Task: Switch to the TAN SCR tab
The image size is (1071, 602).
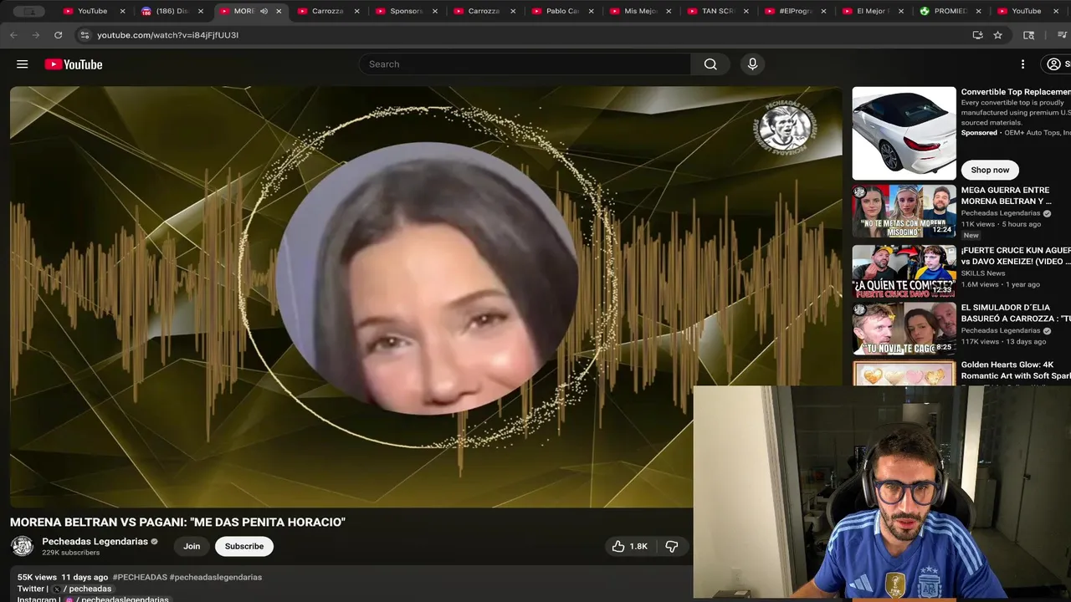Action: coord(717,11)
